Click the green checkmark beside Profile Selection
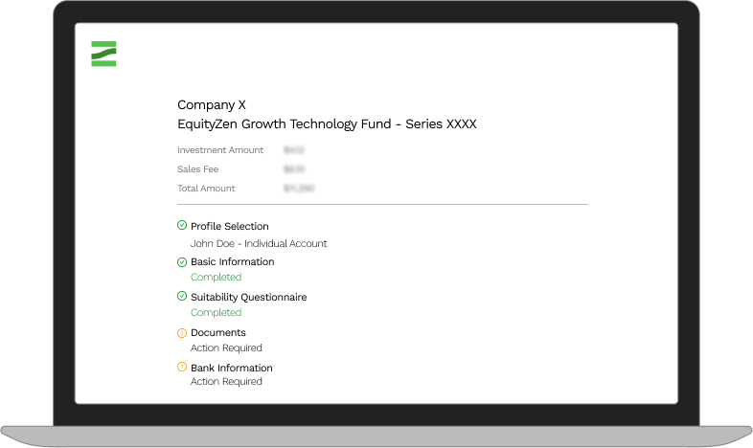 (182, 225)
